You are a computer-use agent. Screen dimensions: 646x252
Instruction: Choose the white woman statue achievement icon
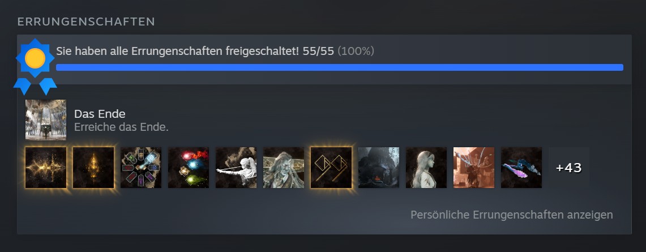(426, 168)
